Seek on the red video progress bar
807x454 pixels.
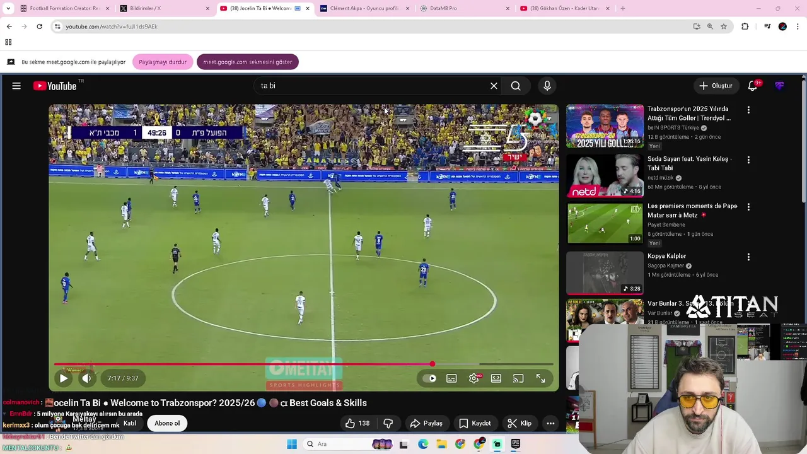303,364
